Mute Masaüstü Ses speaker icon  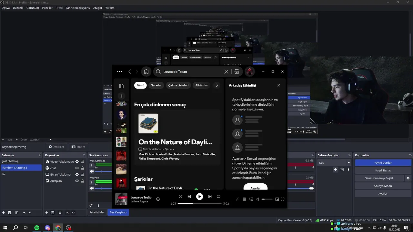(x=92, y=171)
